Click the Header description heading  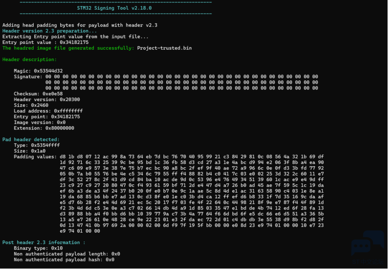(x=29, y=60)
